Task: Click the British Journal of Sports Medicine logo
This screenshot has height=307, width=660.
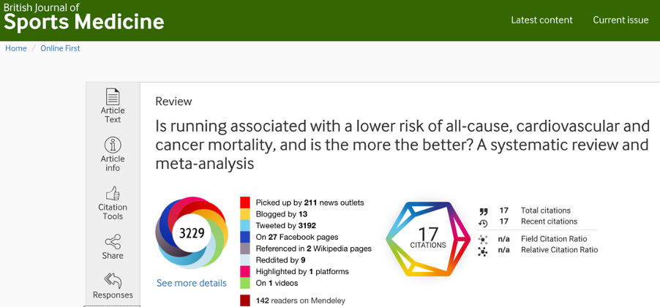Action: click(x=84, y=18)
